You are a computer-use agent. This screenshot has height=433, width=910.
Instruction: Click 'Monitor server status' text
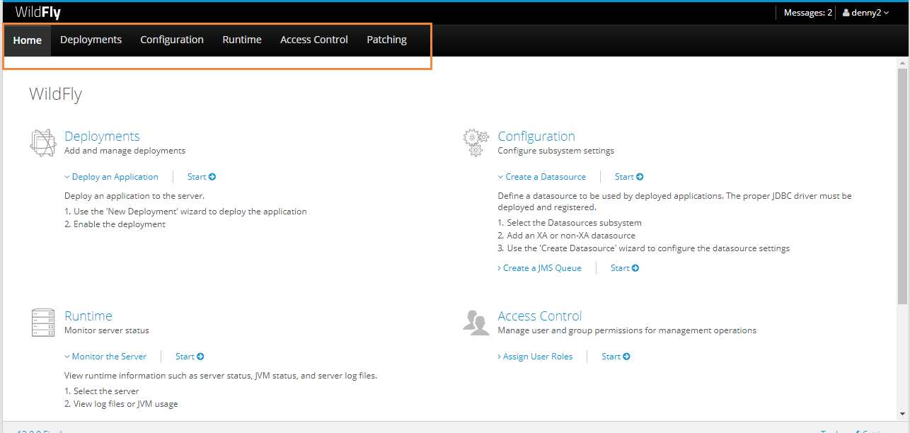click(107, 330)
